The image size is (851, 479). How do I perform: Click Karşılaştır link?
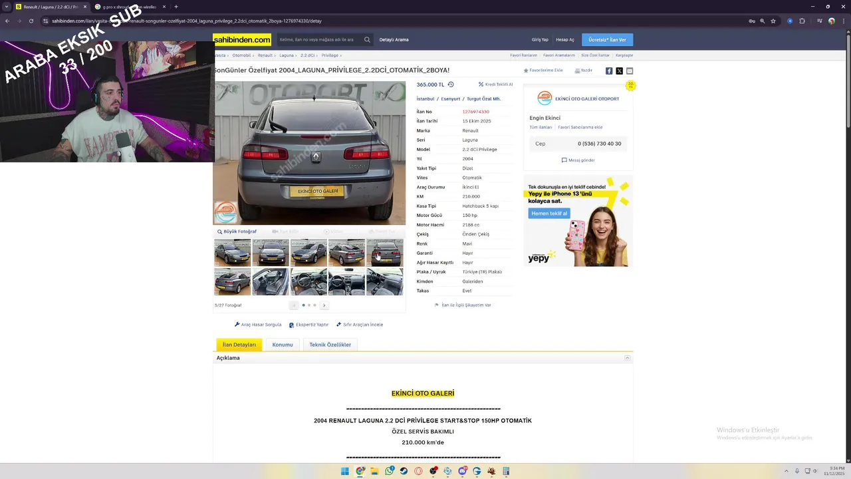pyautogui.click(x=624, y=55)
